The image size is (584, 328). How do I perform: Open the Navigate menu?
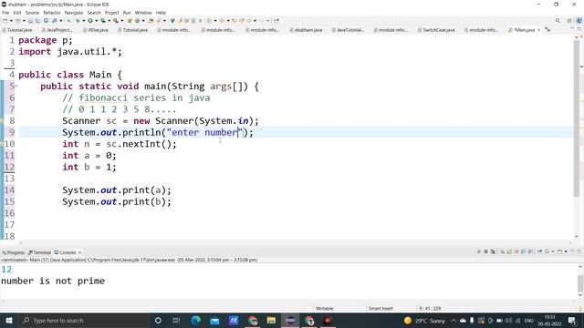74,13
